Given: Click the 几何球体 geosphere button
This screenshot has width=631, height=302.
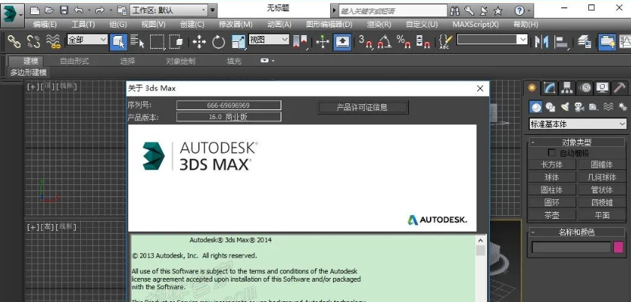Looking at the screenshot, I should [602, 178].
